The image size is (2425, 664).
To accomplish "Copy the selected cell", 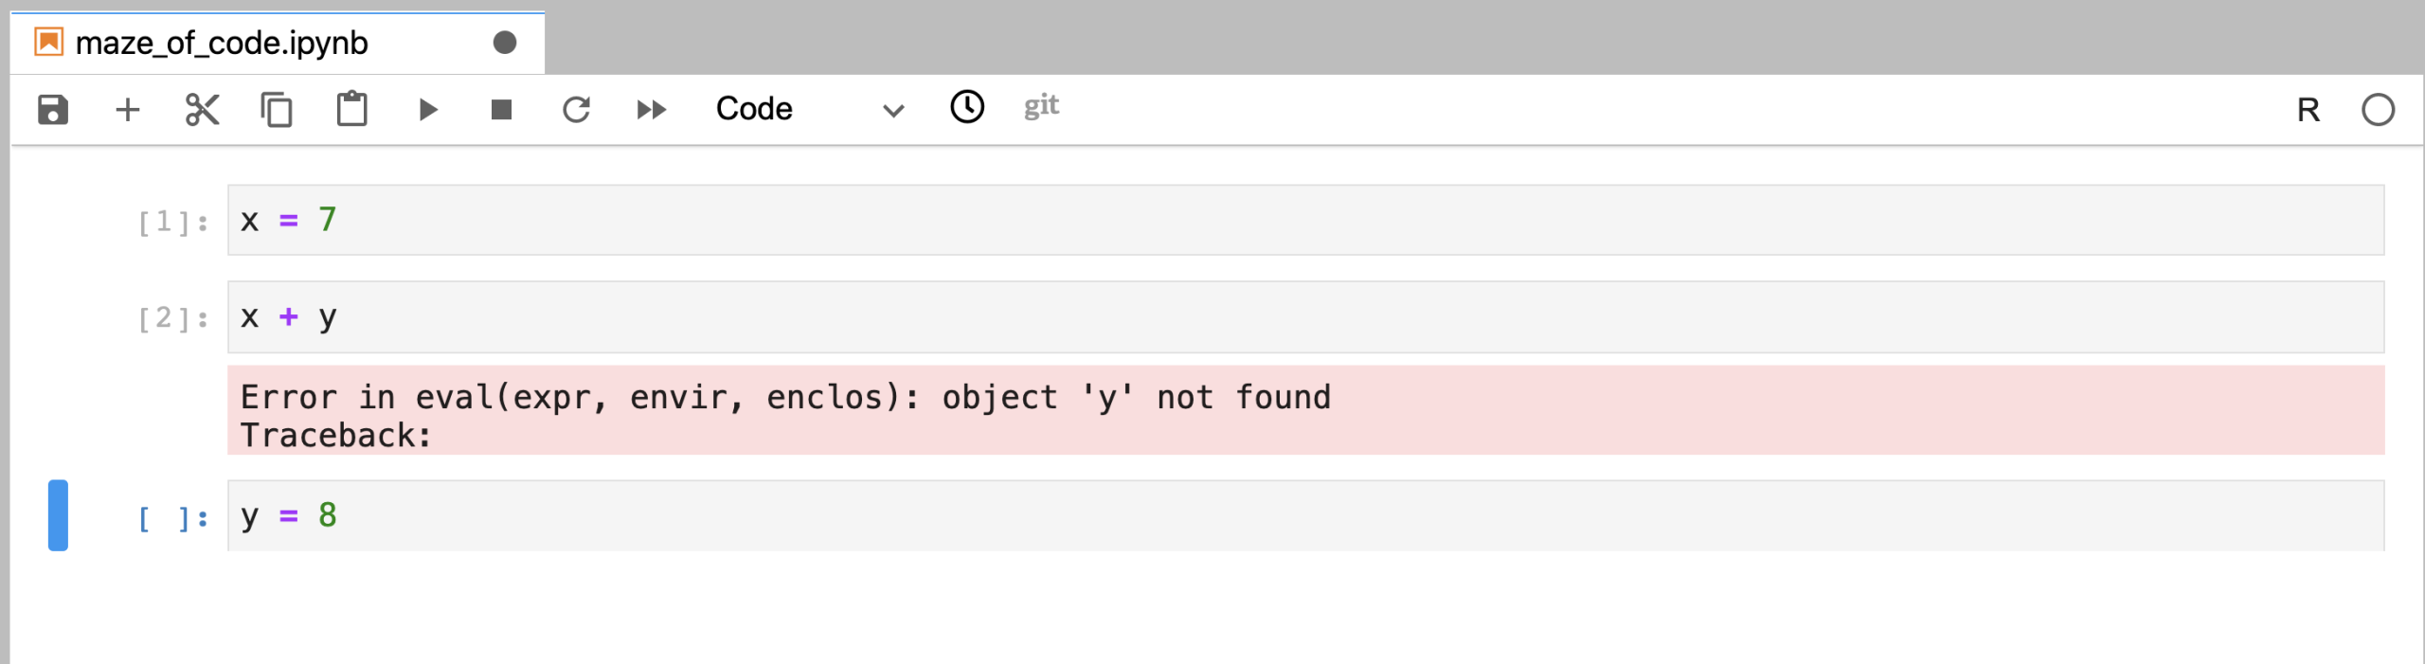I will (x=277, y=110).
